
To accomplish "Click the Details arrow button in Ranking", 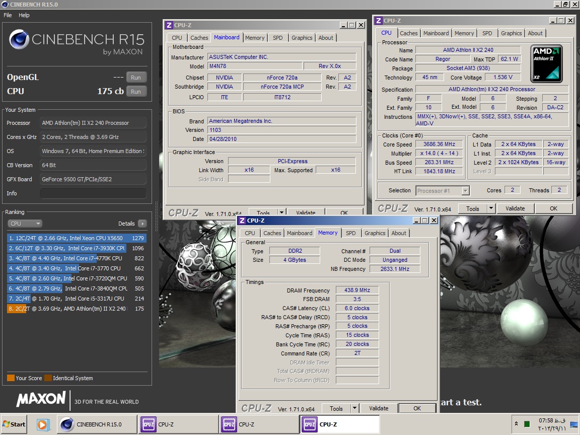I will (x=142, y=224).
